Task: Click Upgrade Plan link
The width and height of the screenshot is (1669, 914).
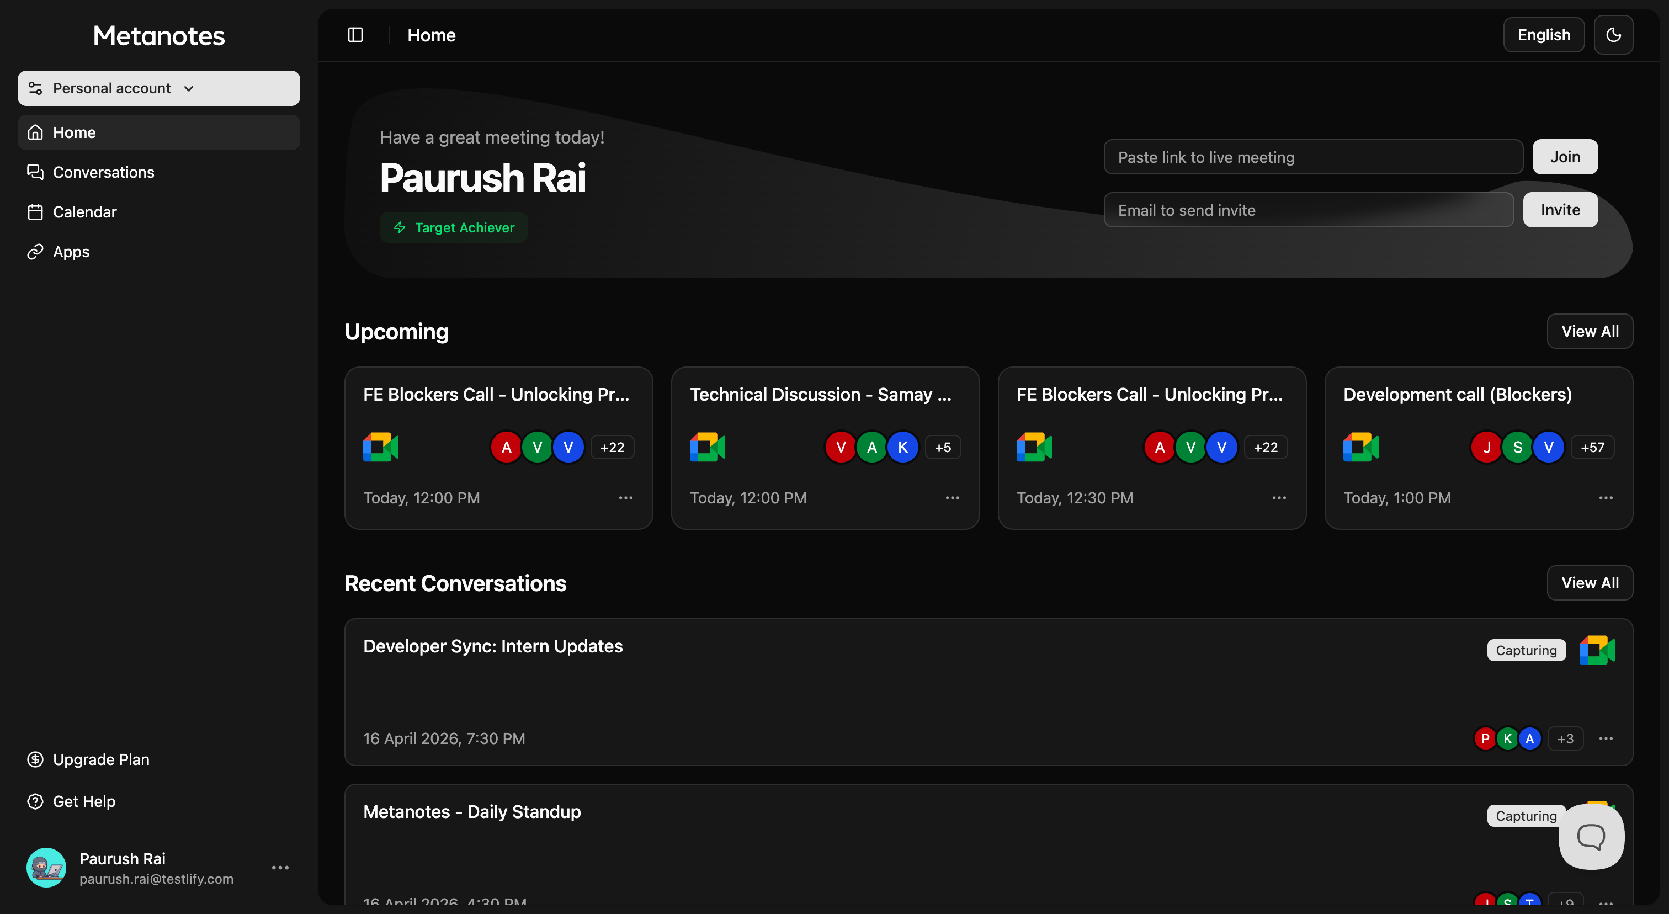Action: point(101,759)
